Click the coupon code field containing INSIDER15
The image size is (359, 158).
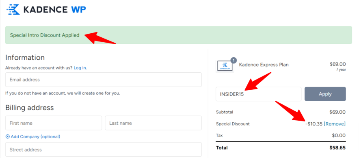[x=259, y=94]
